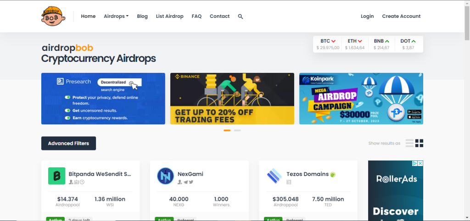Open the Blog page
The width and height of the screenshot is (470, 221).
click(x=142, y=17)
